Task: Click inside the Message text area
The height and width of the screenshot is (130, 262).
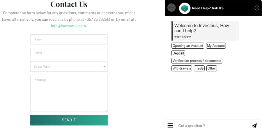Action: [69, 93]
